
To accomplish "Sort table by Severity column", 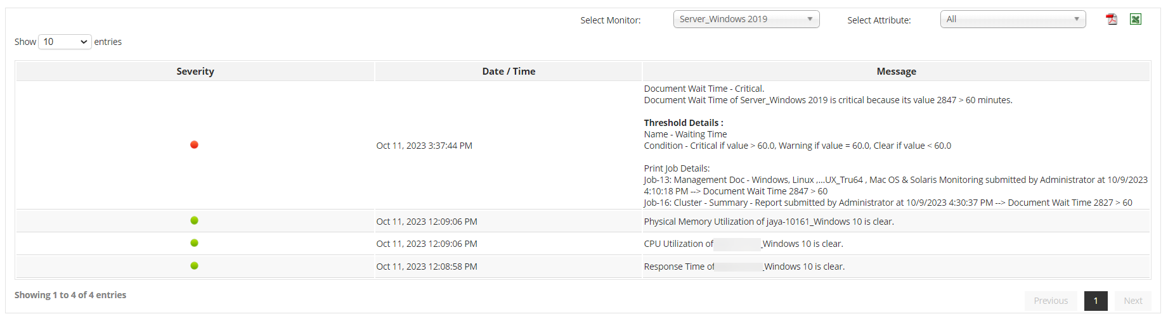I will (x=195, y=72).
